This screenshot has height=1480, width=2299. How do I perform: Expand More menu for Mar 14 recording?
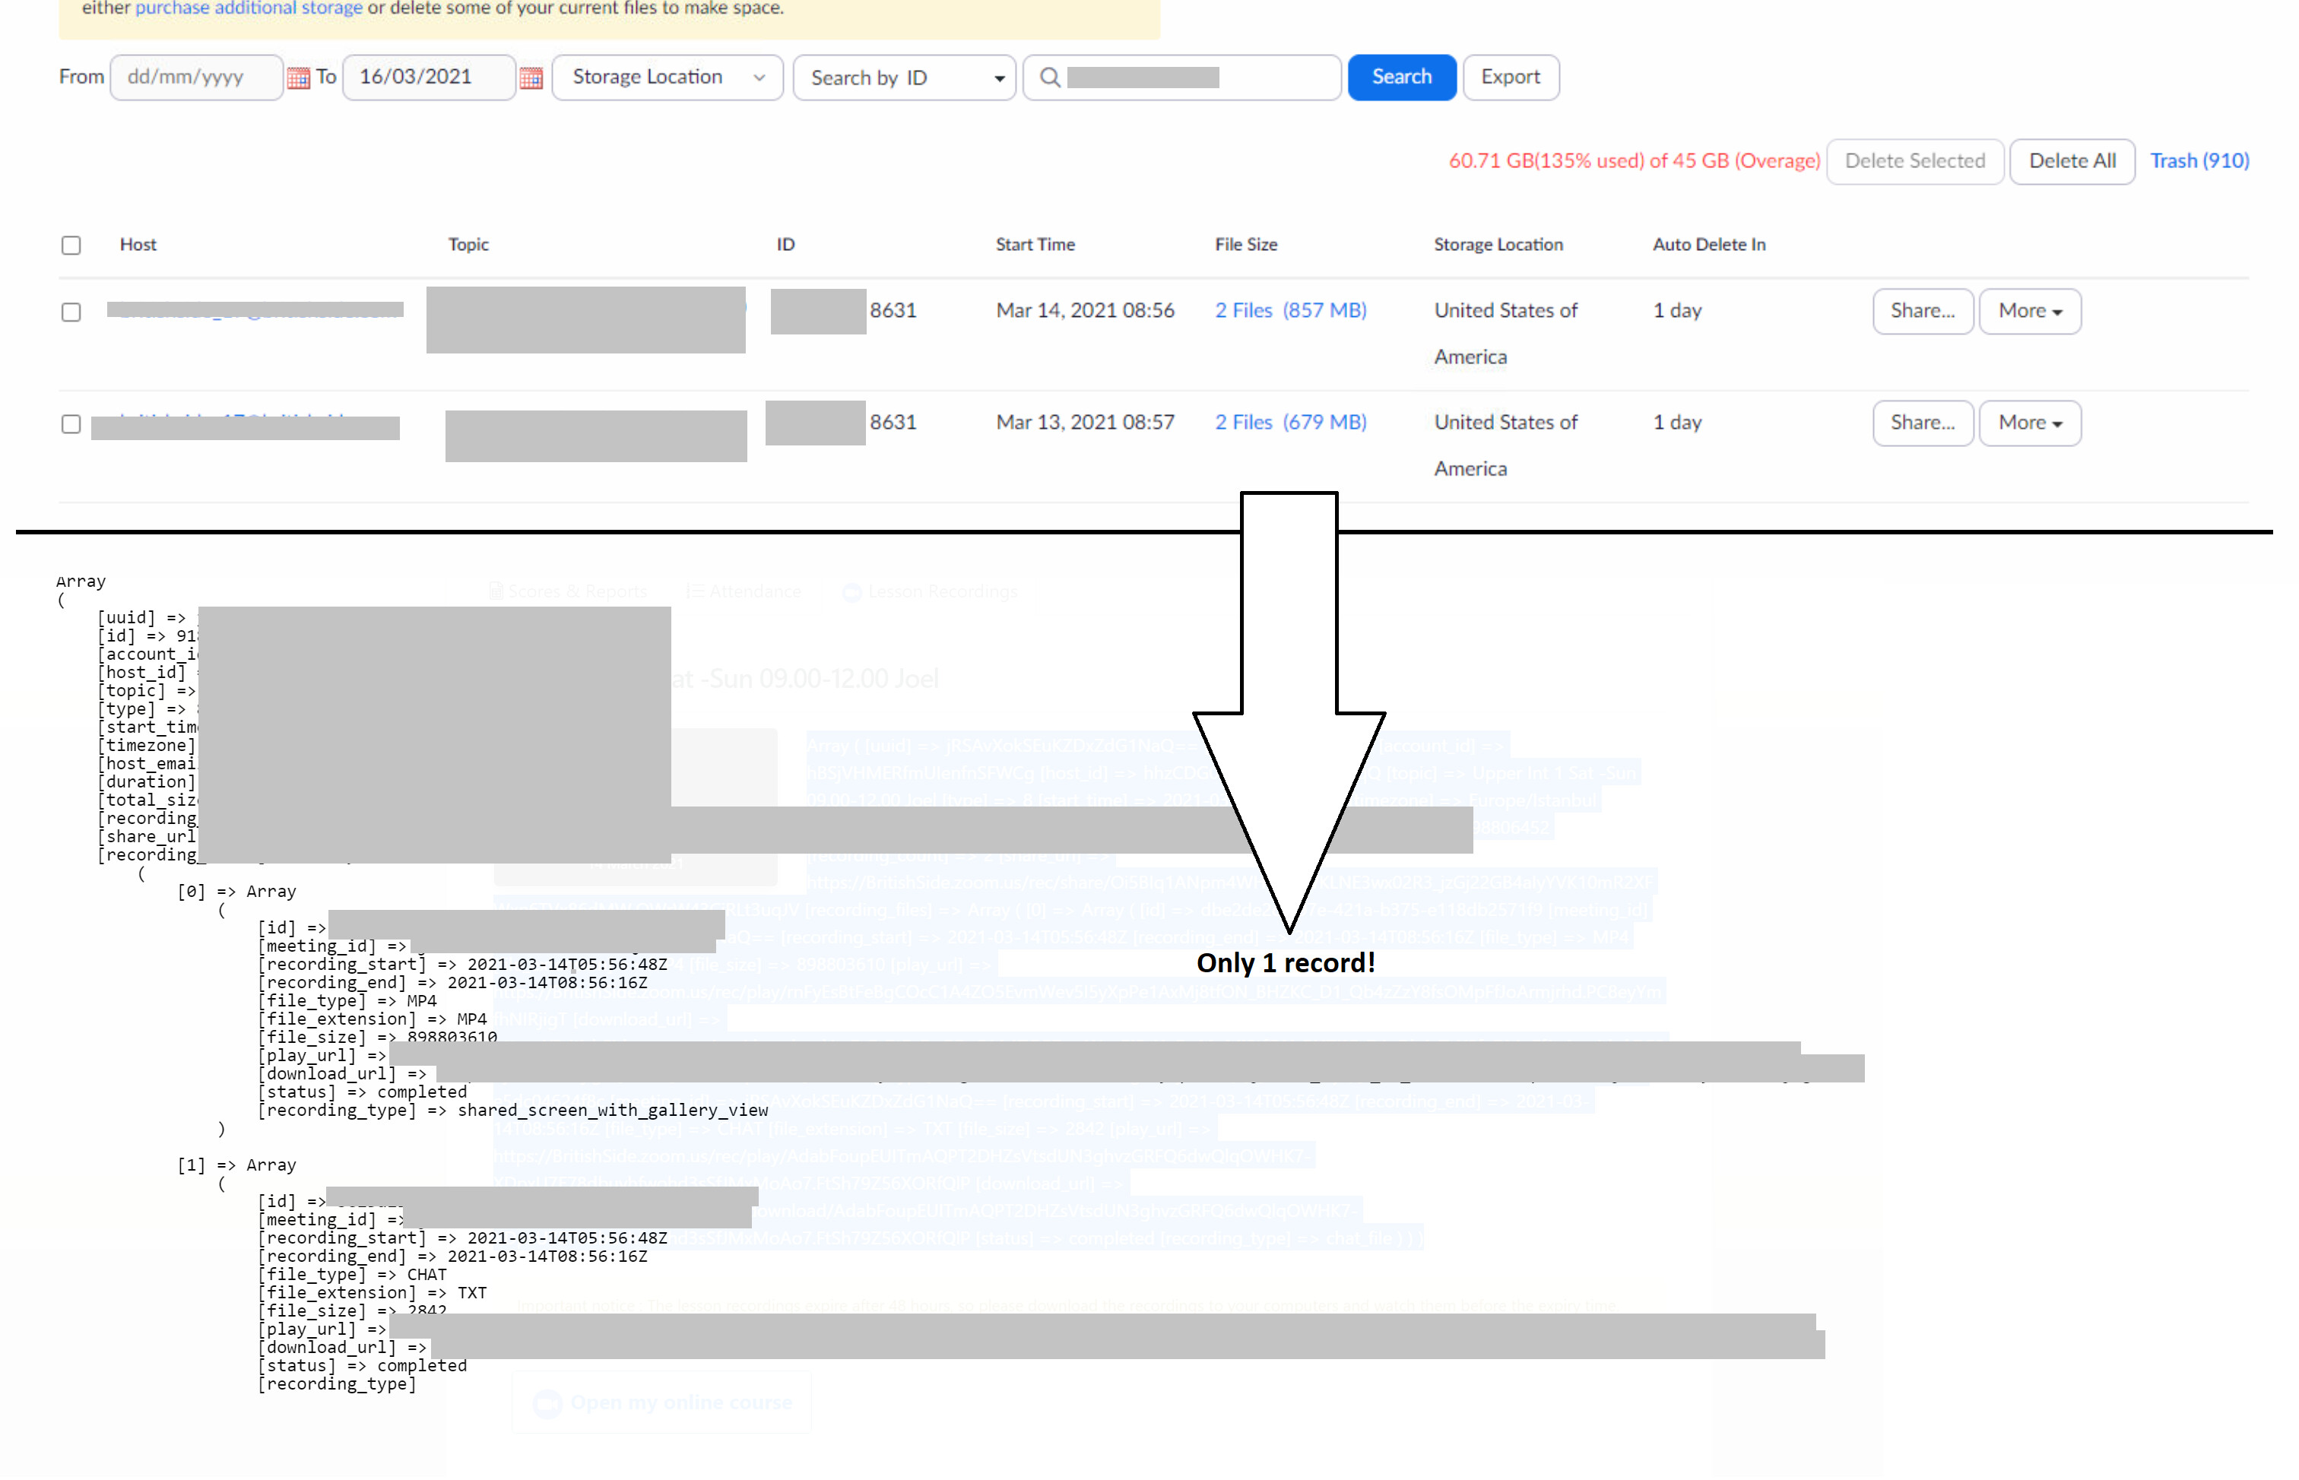[x=2030, y=312]
